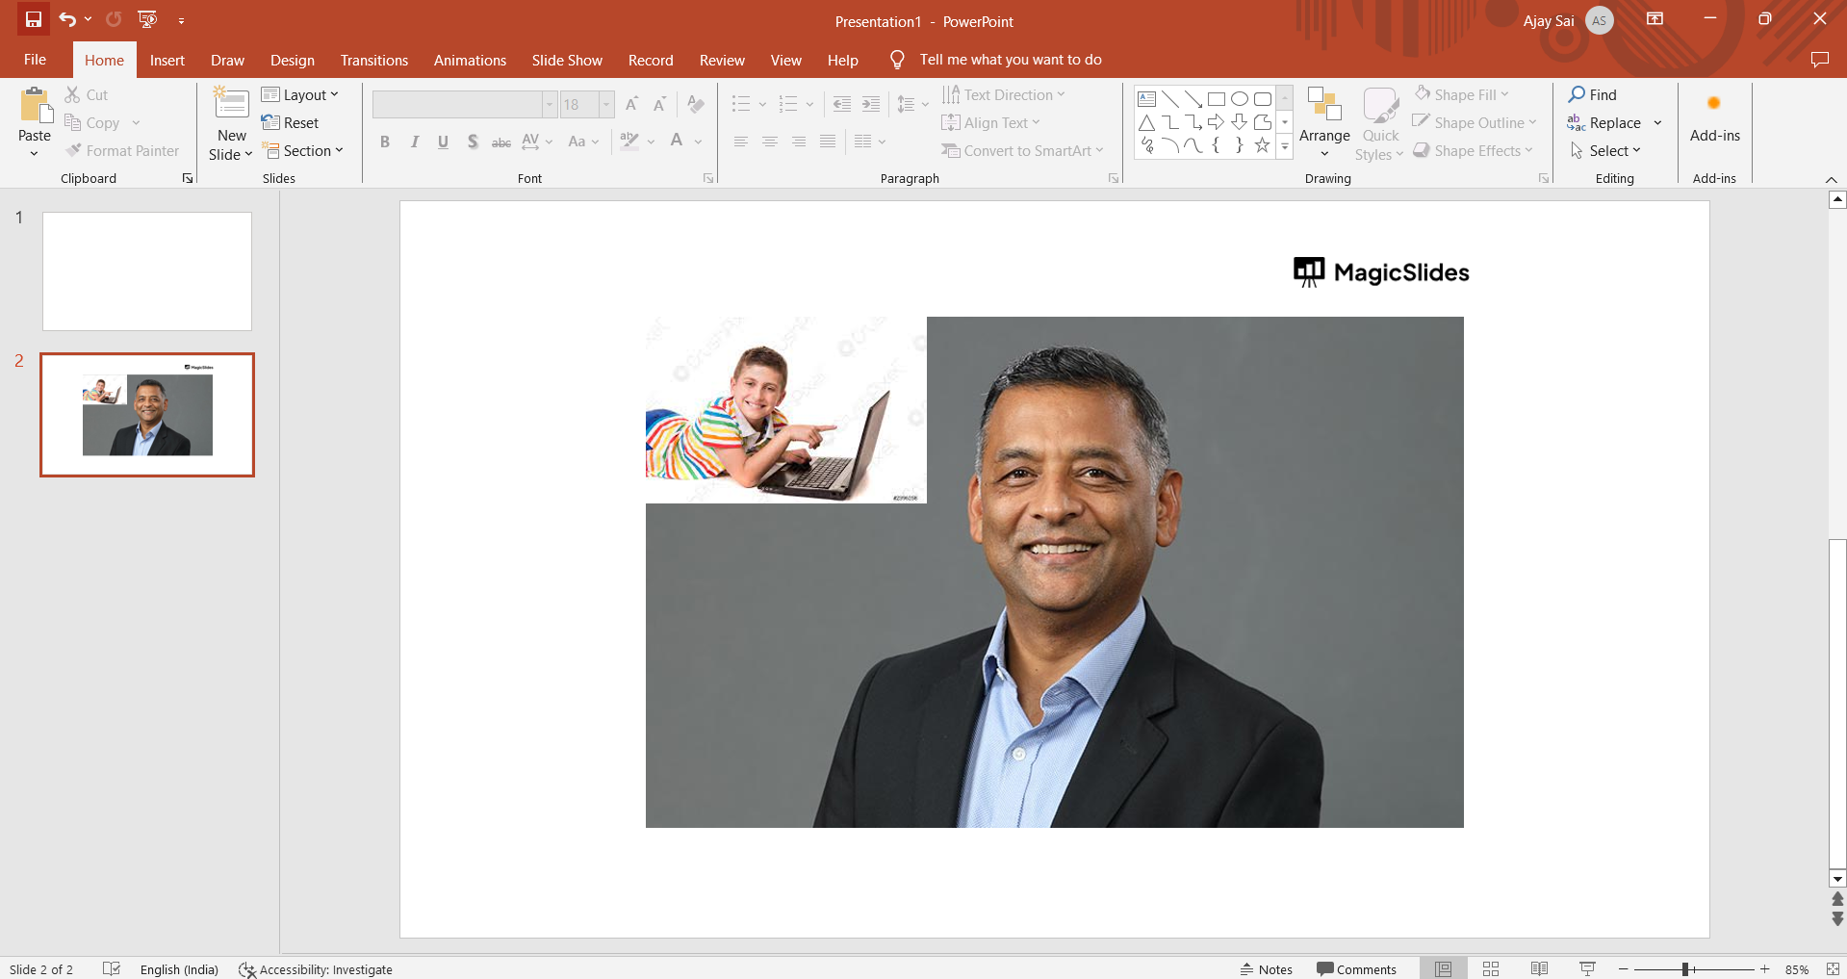Switch to the Transitions tab
Viewport: 1847px width, 979px height.
pos(373,60)
